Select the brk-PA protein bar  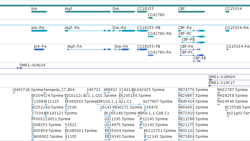[x=39, y=49]
